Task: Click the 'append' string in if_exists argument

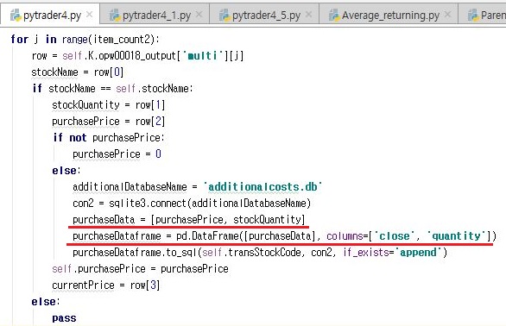Action: (418, 253)
